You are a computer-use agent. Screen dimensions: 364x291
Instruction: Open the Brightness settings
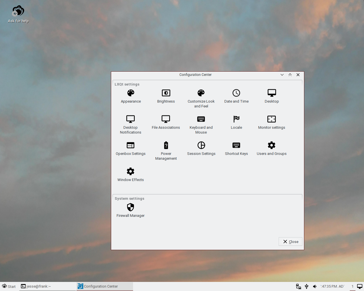tap(166, 97)
